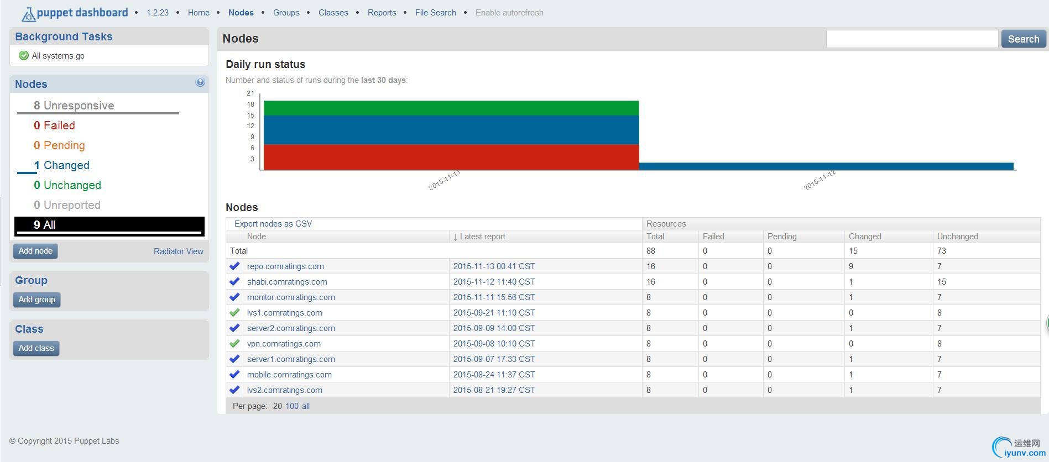The image size is (1049, 462).
Task: Click the Background Tasks heading
Action: point(64,36)
